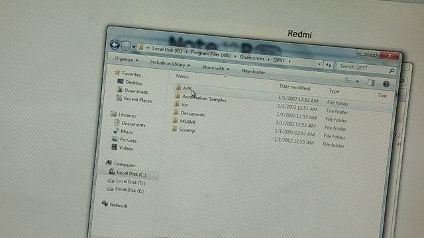Sort by Date modified column

[295, 87]
